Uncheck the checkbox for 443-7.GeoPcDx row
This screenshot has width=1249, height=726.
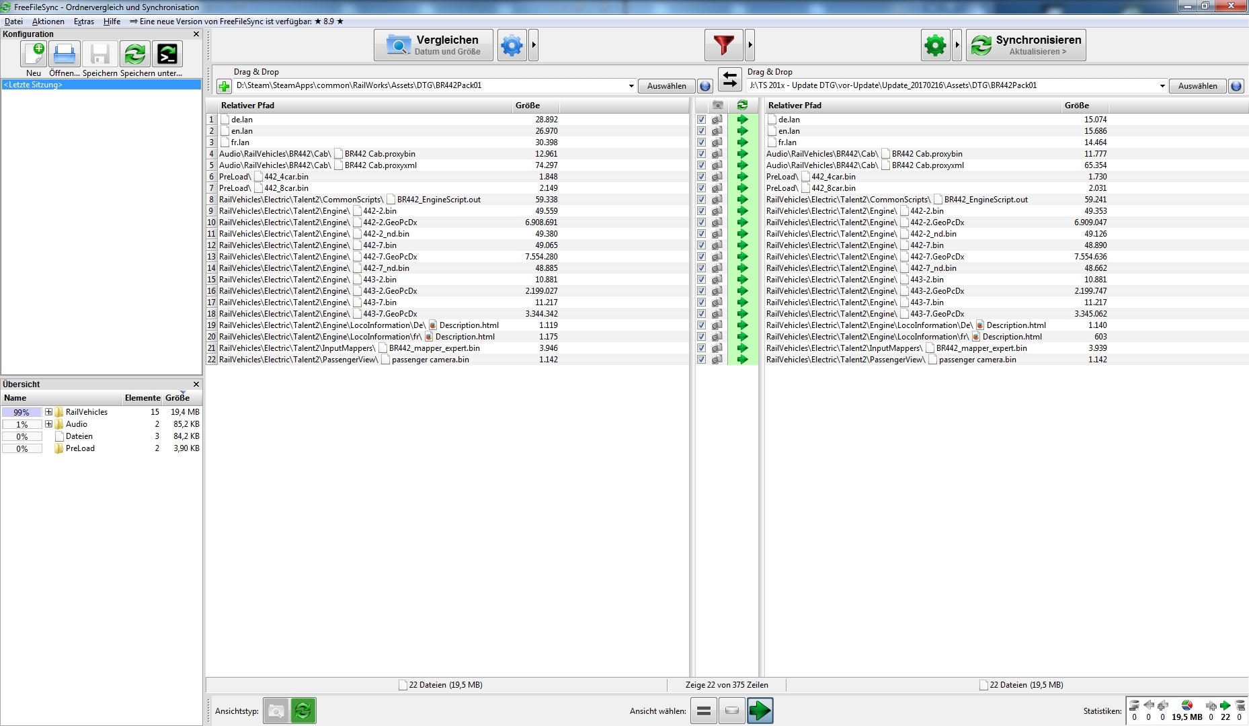tap(701, 314)
